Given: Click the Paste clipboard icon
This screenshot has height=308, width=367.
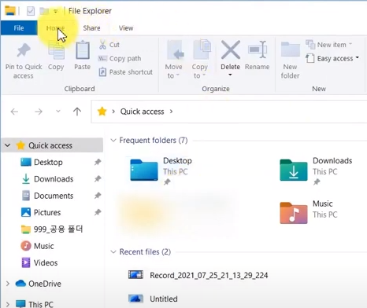Looking at the screenshot, I should click(x=83, y=49).
